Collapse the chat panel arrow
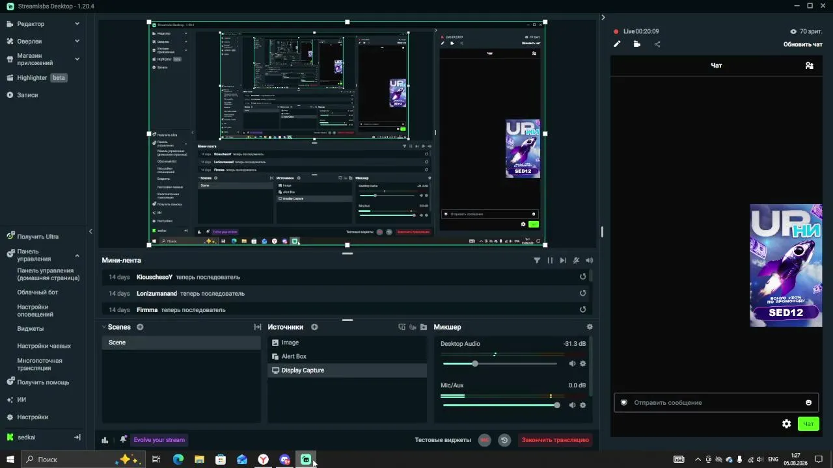 [603, 18]
